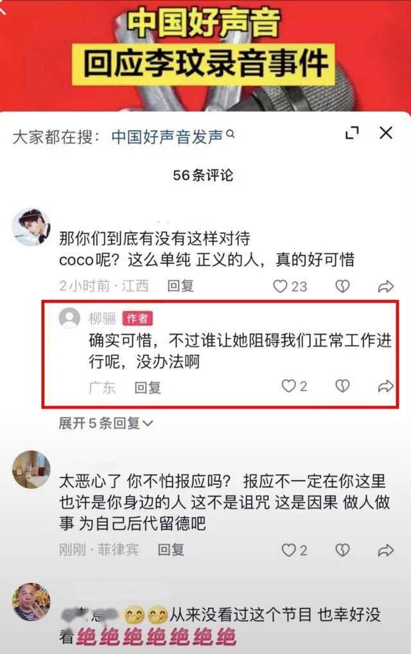Screen dimensions: 411x654
Task: Open author 柳骊's gray avatar
Action: [x=69, y=318]
